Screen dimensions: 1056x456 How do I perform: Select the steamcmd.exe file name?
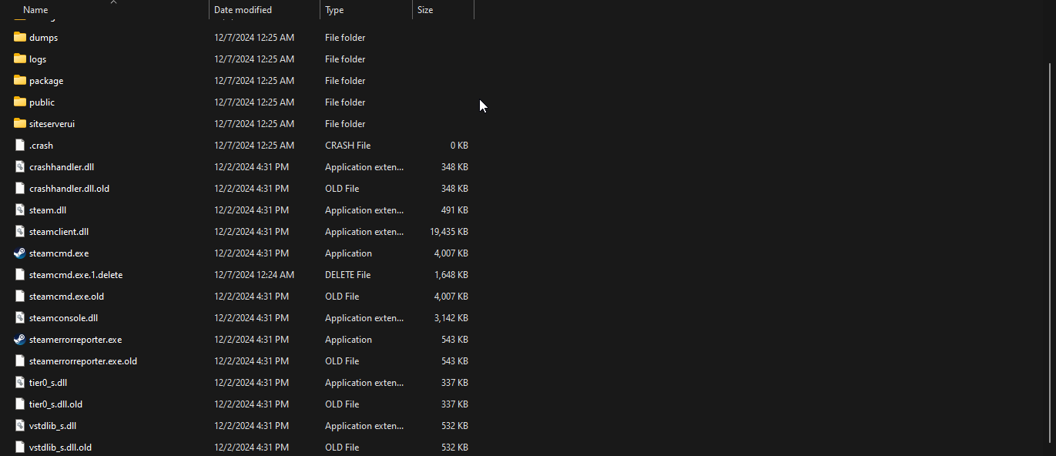pos(59,253)
